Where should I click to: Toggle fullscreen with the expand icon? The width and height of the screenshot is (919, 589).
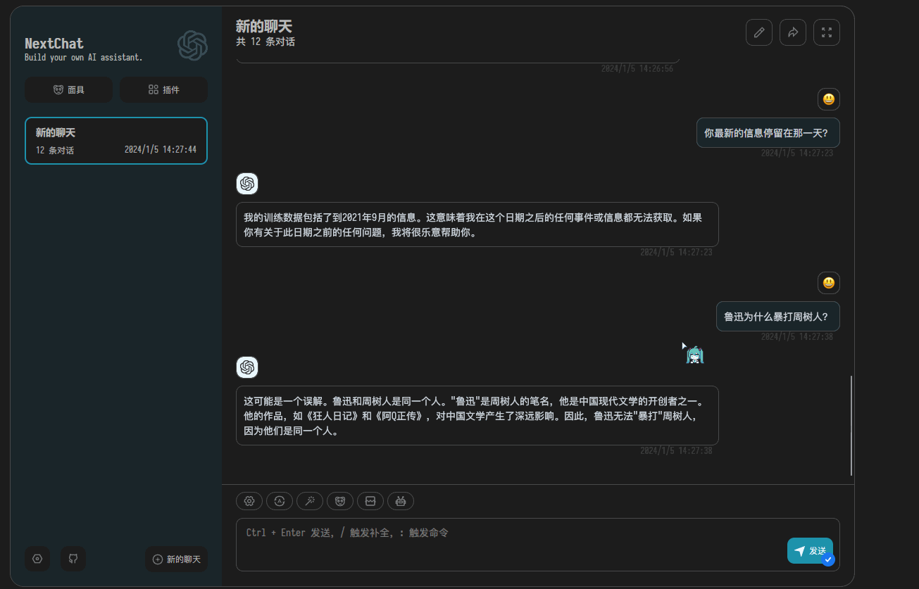pyautogui.click(x=826, y=32)
